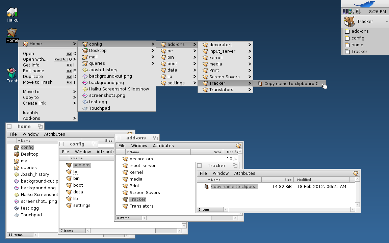Switch to the config window entry in Deskbar
389x243 pixels.
click(x=358, y=38)
